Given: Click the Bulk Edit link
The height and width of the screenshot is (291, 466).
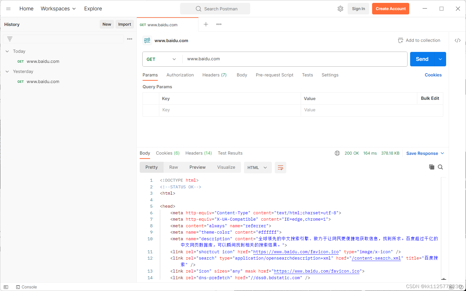Looking at the screenshot, I should 430,98.
